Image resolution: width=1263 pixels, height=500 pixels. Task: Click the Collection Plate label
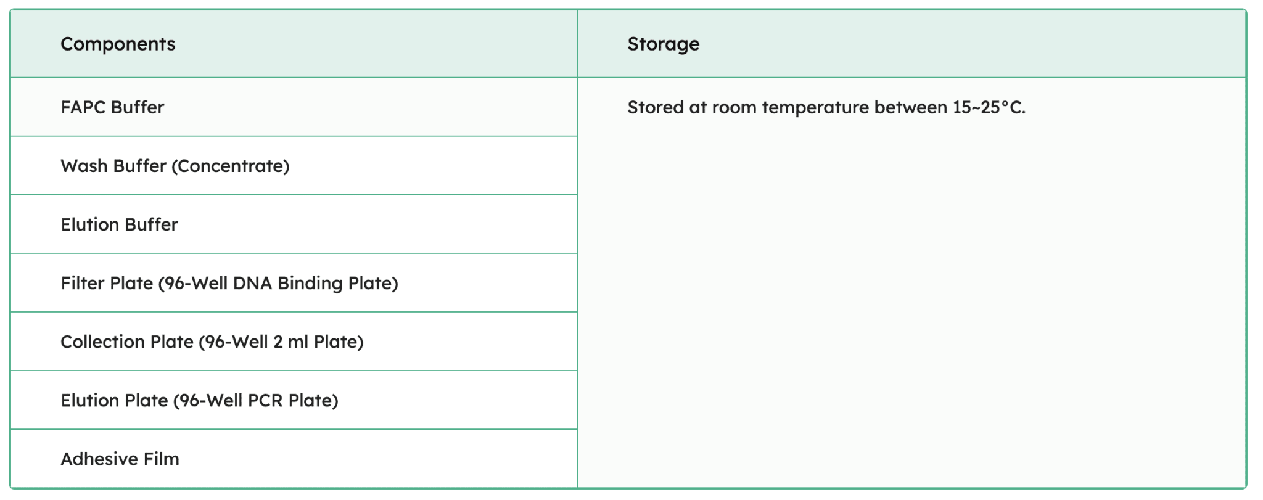coord(127,342)
